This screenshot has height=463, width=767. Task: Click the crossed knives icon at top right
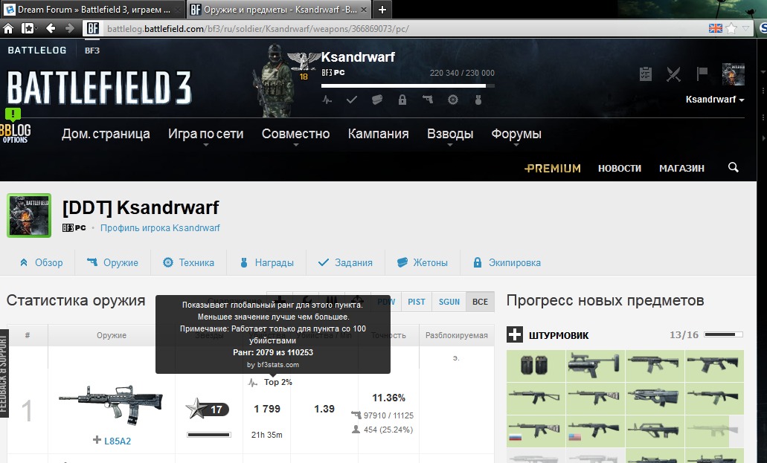tap(673, 74)
